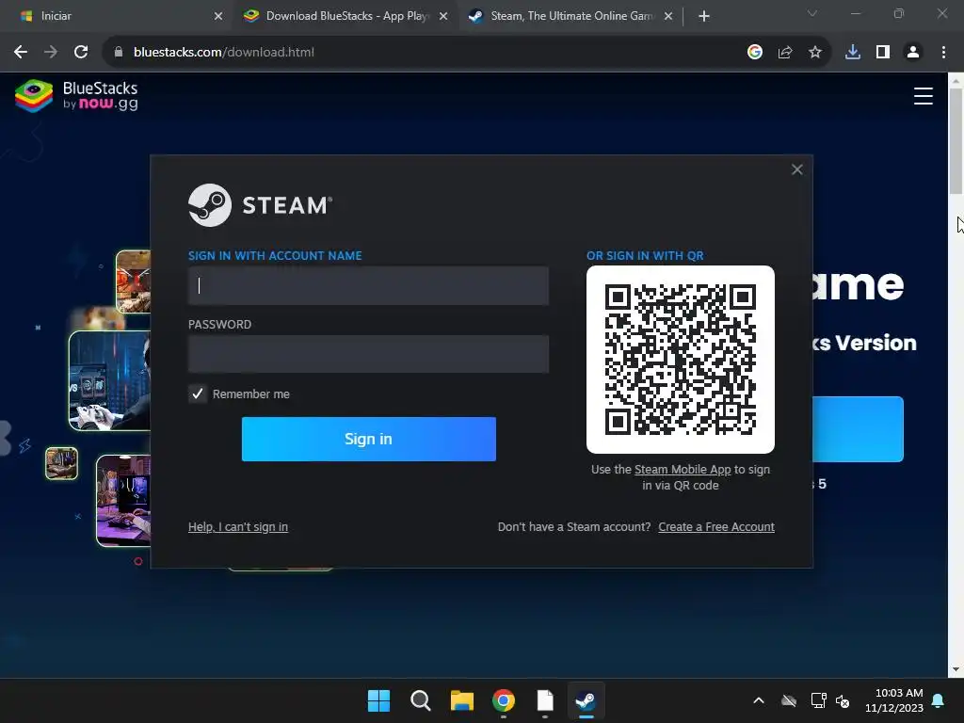Open Chrome from taskbar

click(503, 700)
